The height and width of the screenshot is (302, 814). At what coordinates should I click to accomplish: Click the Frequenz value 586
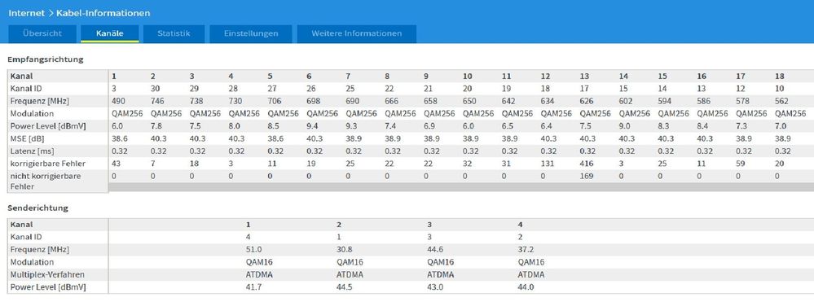click(x=704, y=101)
